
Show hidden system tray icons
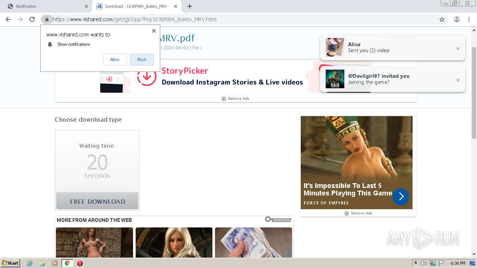point(416,263)
